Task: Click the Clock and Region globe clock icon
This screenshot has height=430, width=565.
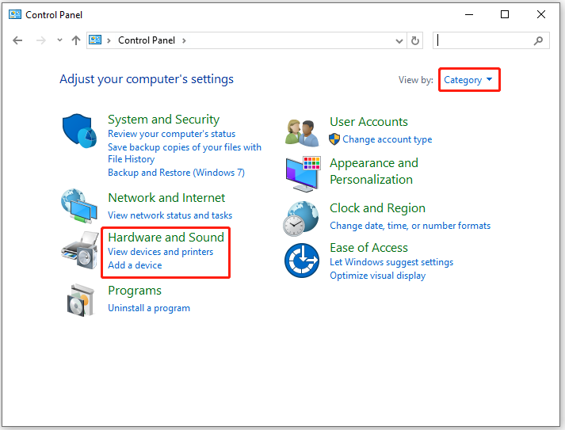Action: coord(301,219)
